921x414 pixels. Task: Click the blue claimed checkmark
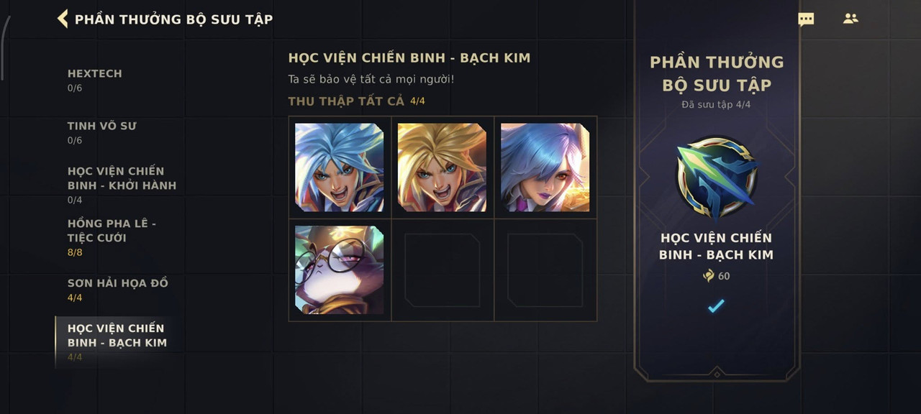point(716,306)
